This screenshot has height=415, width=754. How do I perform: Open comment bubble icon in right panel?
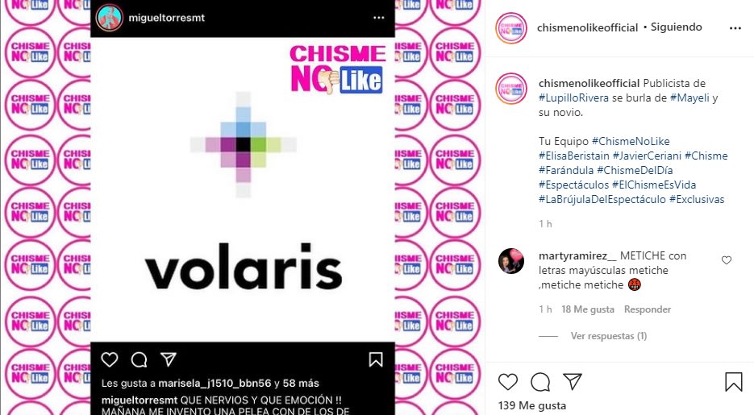[x=540, y=382]
